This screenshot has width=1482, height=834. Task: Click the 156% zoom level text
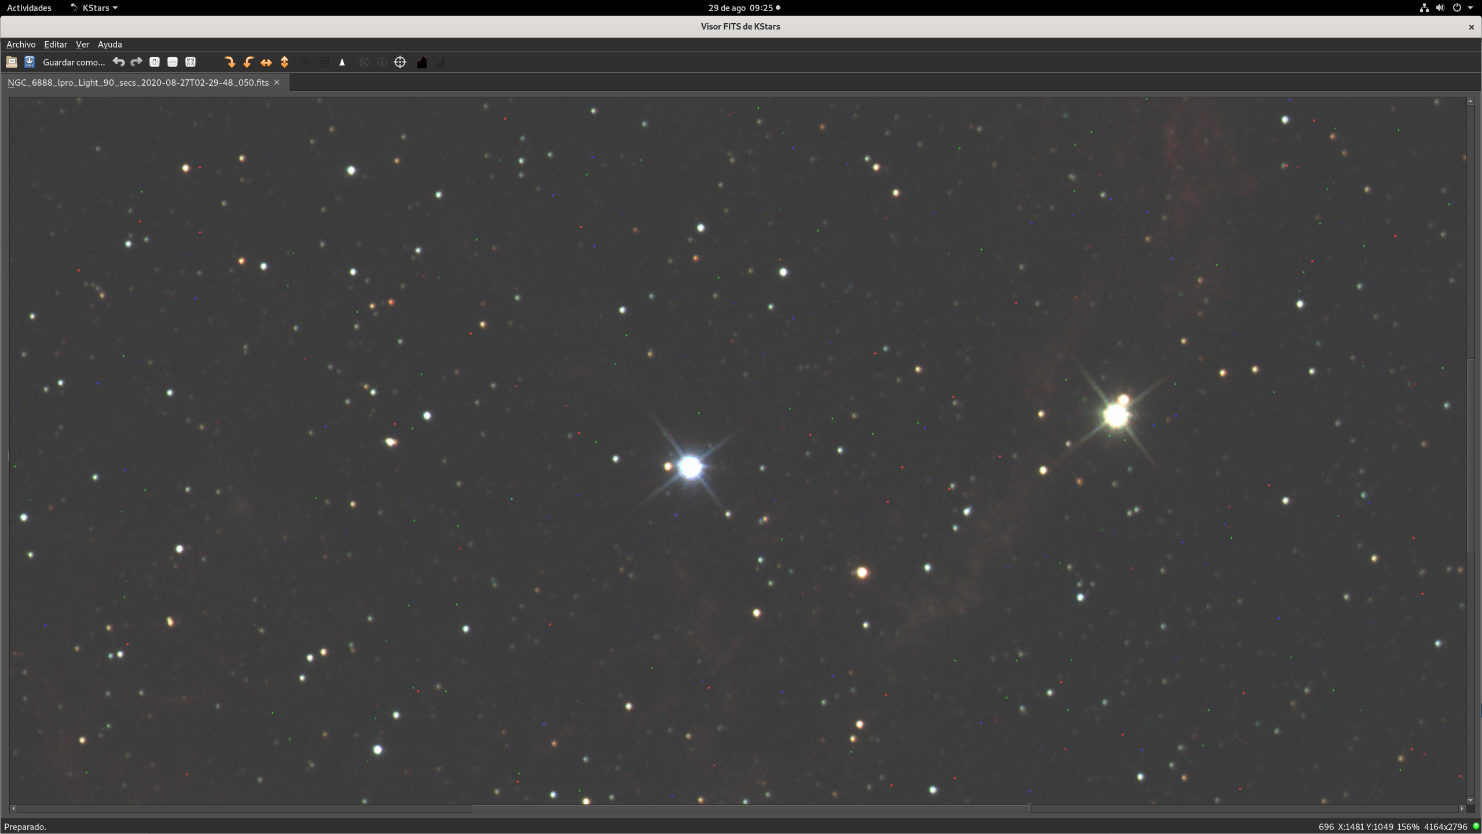point(1408,826)
